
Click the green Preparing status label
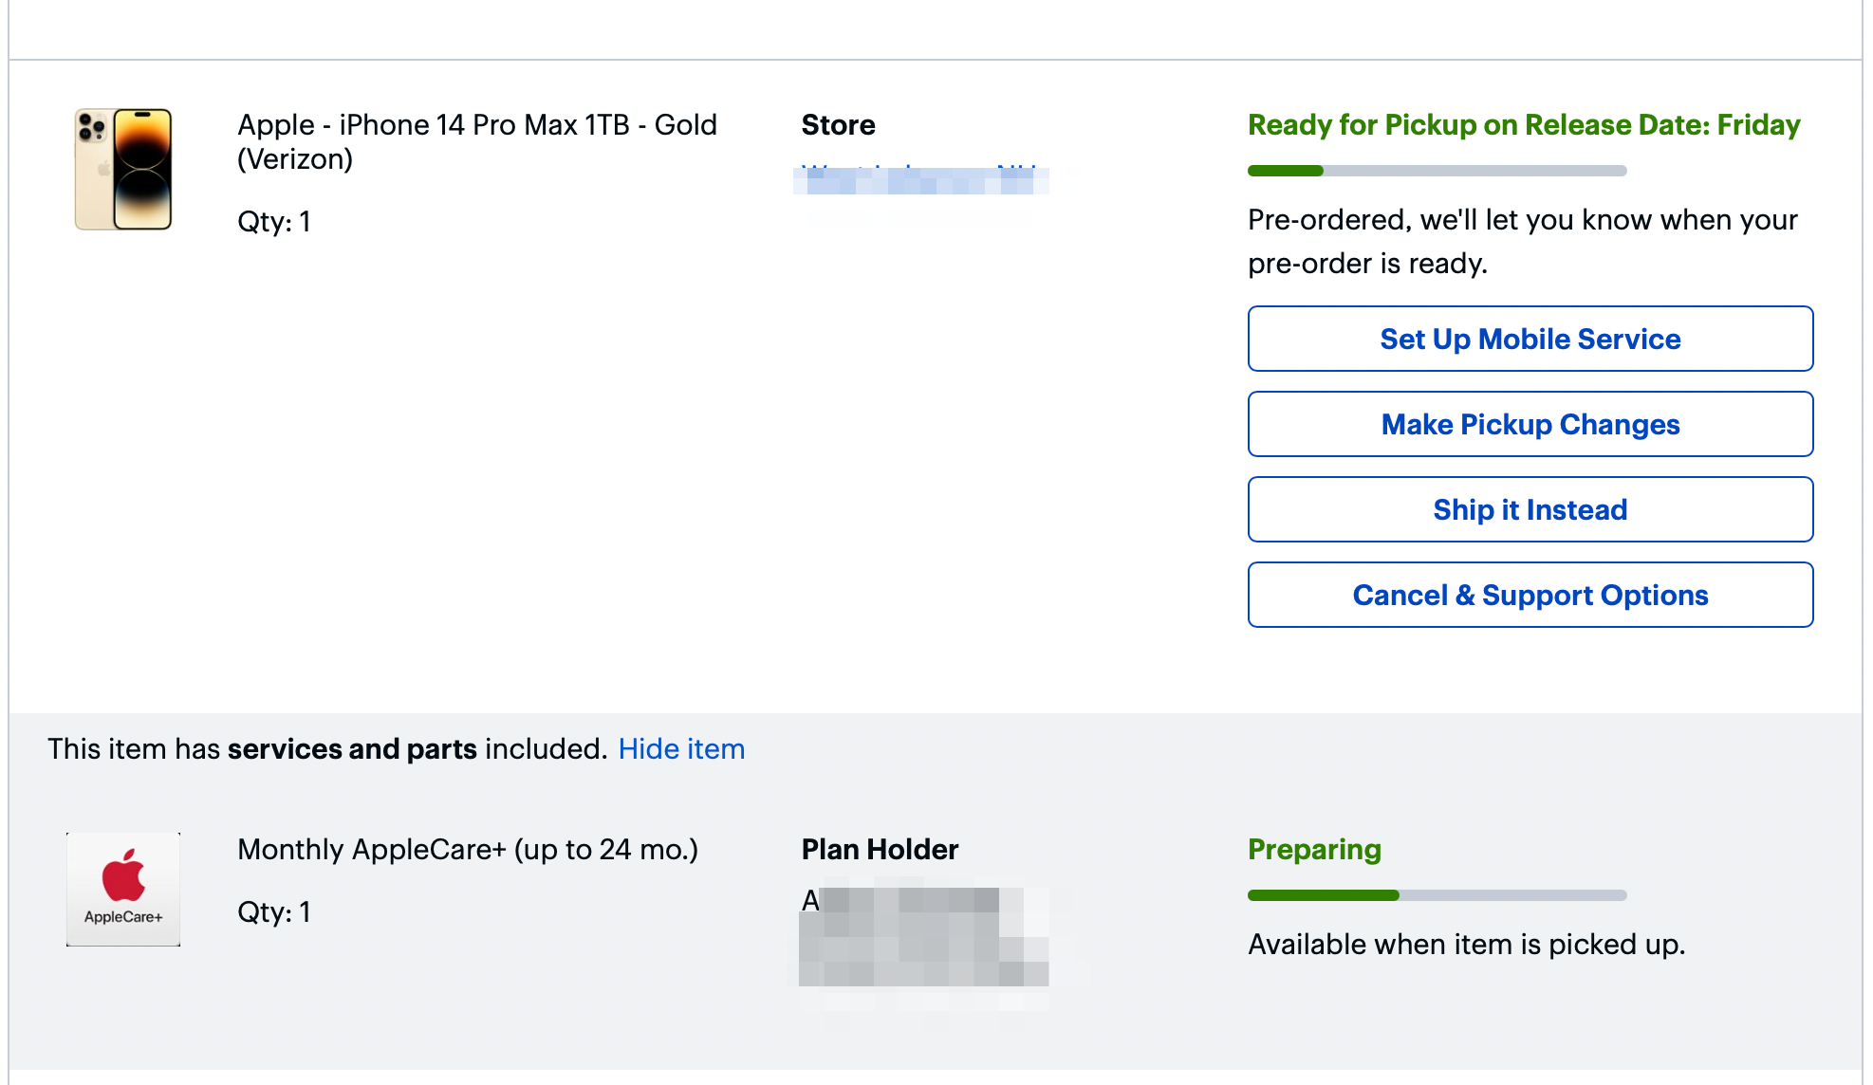coord(1314,849)
